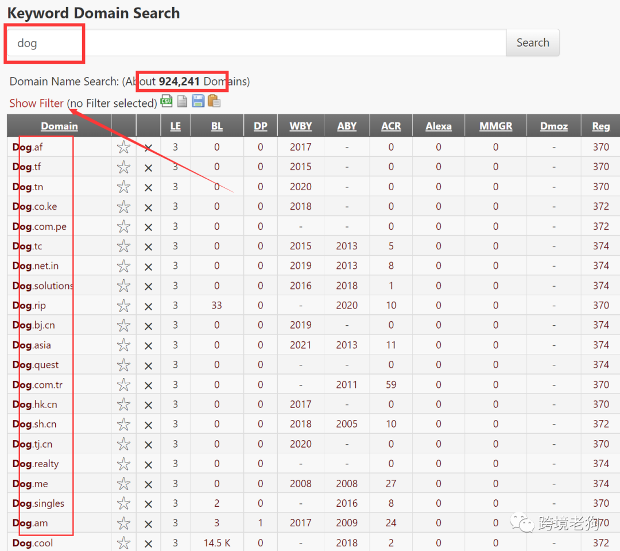
Task: Click the blue floppy disk save icon
Action: tap(198, 102)
